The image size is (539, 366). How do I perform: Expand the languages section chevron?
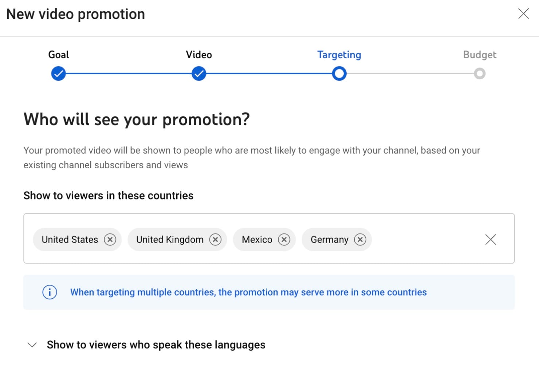click(x=32, y=345)
